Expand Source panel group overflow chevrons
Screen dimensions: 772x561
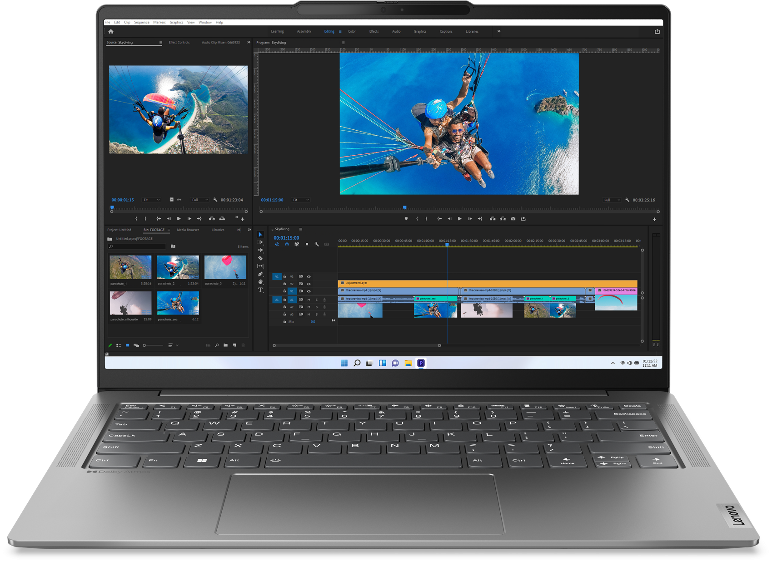point(249,42)
